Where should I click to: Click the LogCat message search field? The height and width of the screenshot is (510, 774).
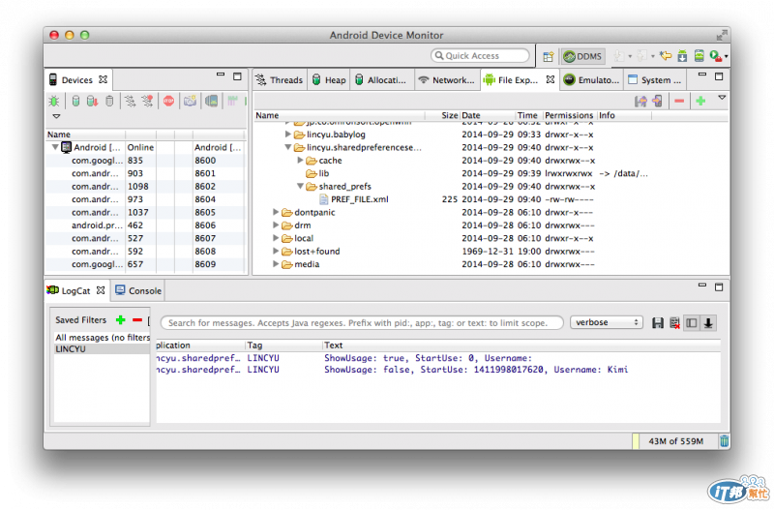coord(362,323)
